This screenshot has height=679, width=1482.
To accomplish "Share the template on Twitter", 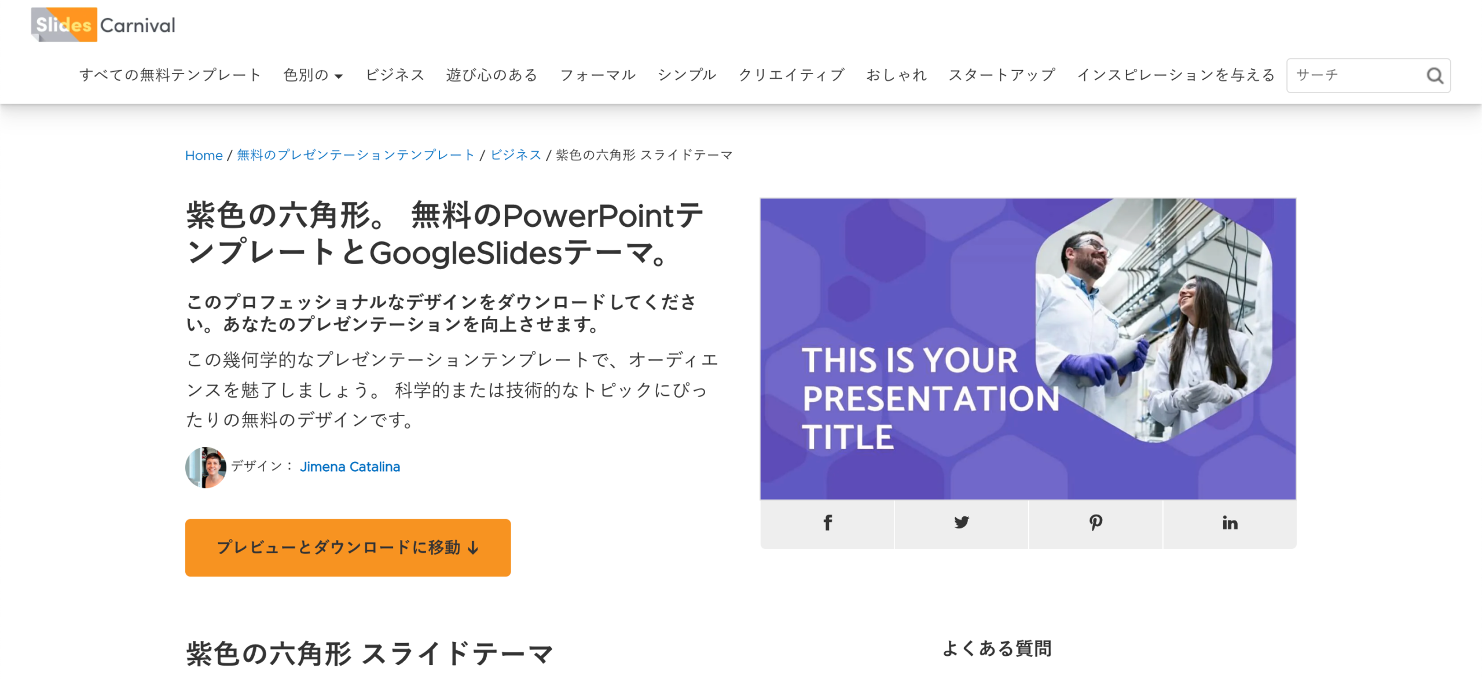I will pos(961,523).
